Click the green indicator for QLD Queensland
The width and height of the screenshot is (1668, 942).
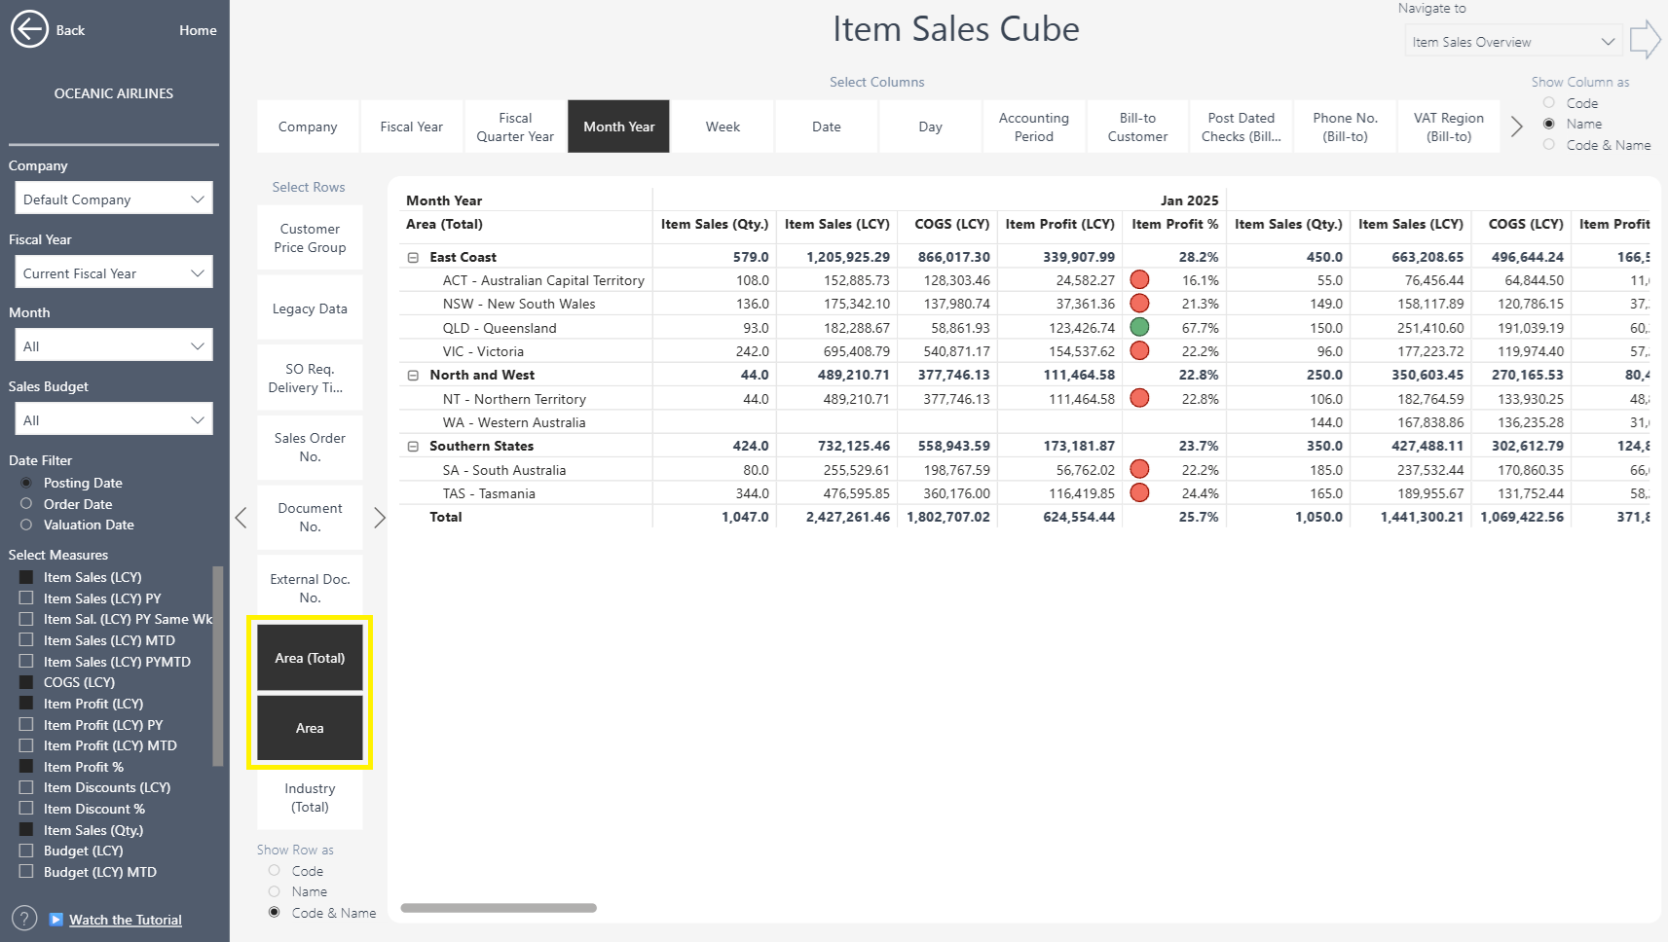tap(1139, 327)
